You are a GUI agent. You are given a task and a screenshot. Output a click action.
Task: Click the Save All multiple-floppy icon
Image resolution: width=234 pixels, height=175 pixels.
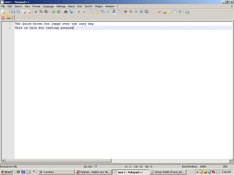(x=18, y=12)
